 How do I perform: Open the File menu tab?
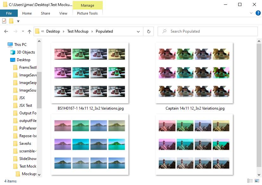9,13
